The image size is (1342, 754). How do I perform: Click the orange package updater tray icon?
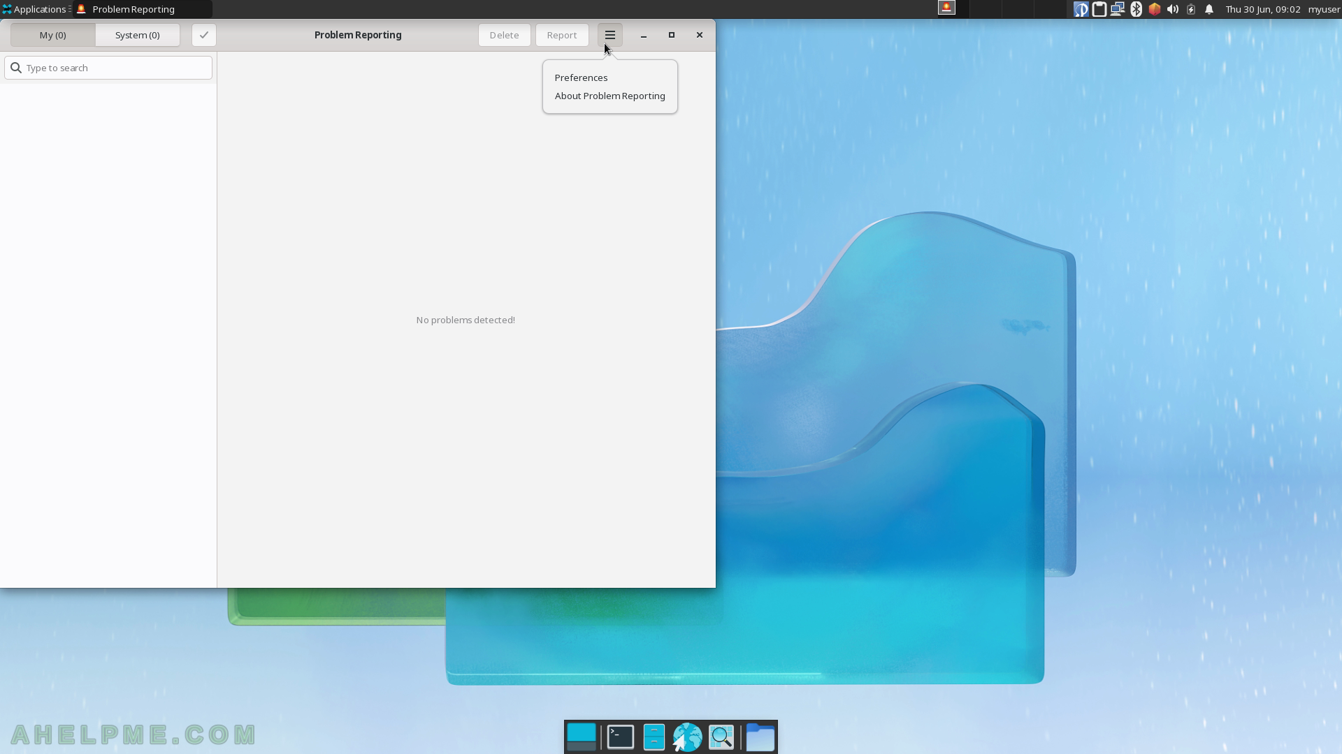click(x=1155, y=9)
